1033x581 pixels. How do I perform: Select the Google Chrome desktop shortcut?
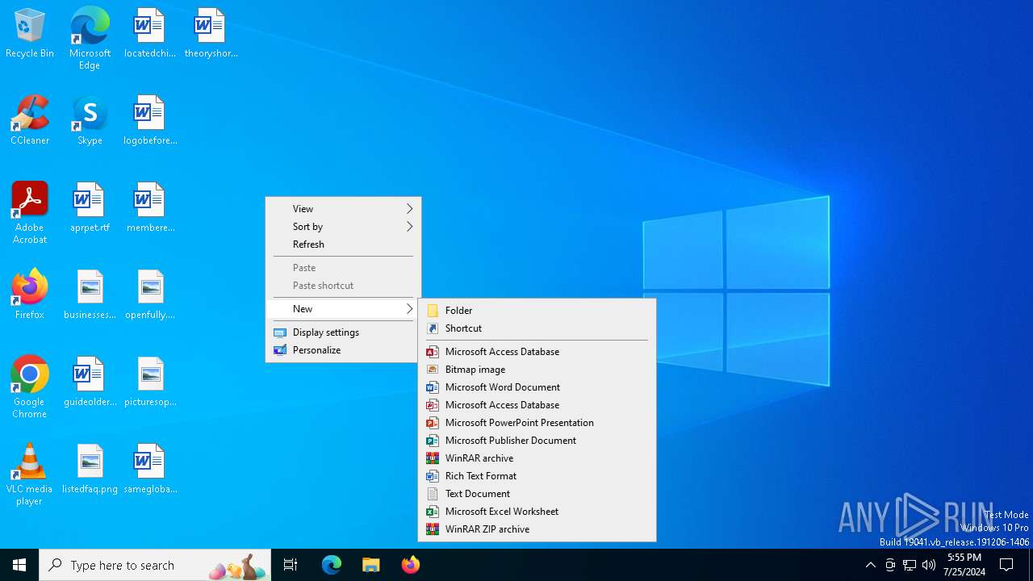point(30,387)
